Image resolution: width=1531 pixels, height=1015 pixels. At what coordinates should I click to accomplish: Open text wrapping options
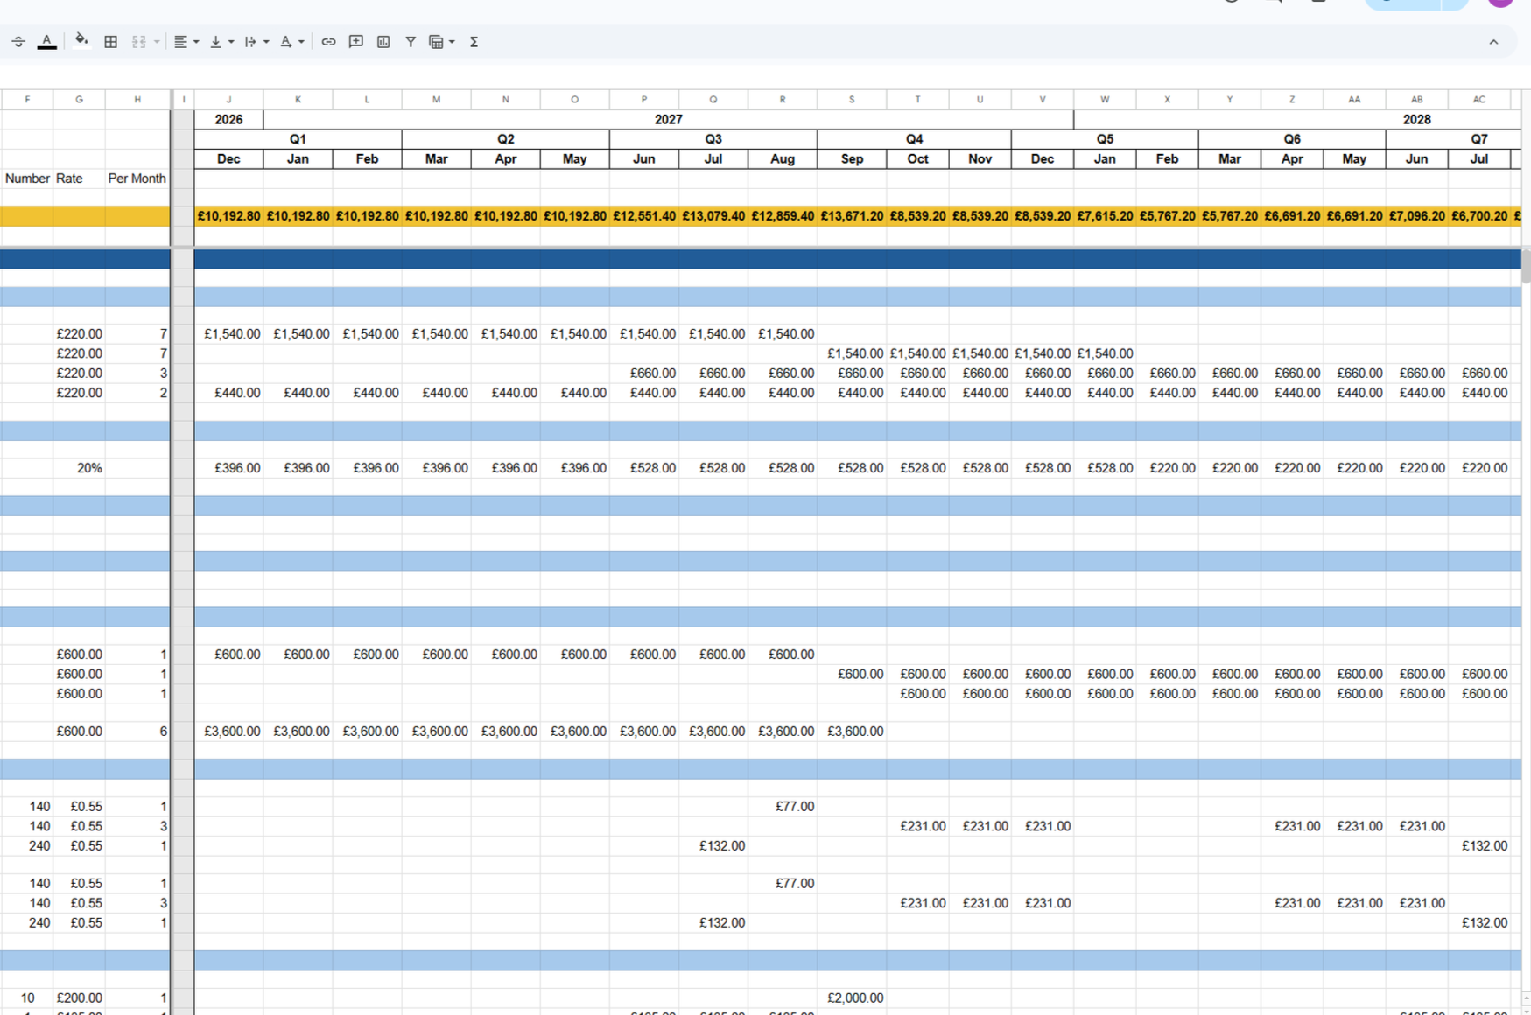tap(256, 42)
